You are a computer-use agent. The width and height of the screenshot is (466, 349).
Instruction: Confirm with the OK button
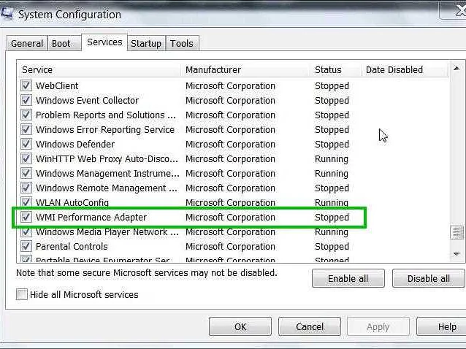(240, 327)
